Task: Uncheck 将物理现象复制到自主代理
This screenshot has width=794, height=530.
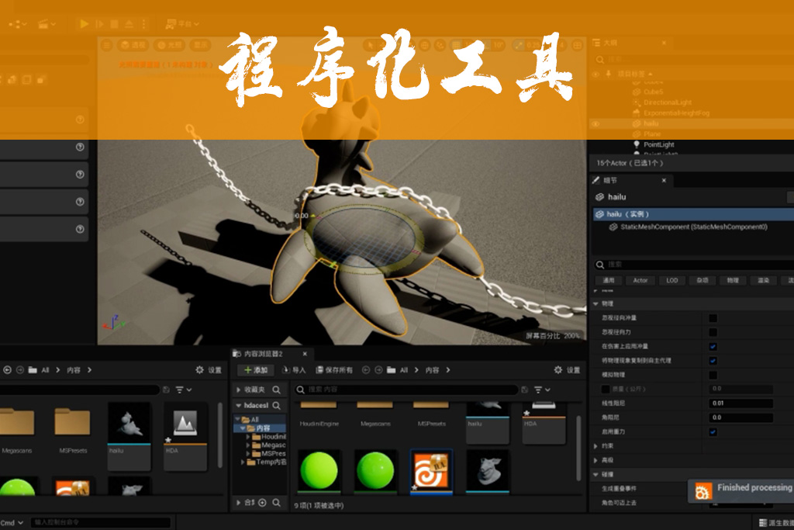Action: click(x=713, y=361)
